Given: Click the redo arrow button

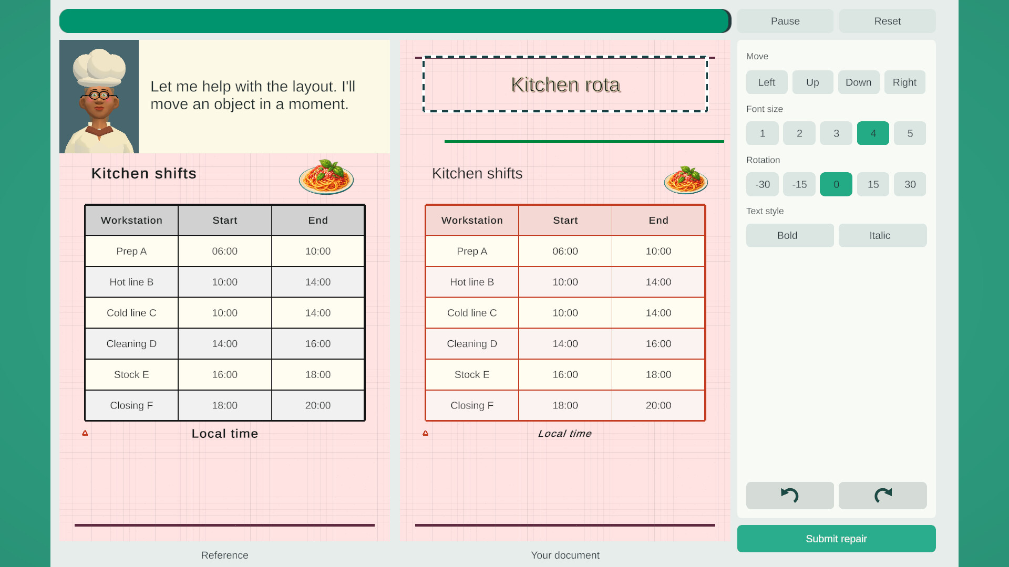Looking at the screenshot, I should pyautogui.click(x=883, y=495).
